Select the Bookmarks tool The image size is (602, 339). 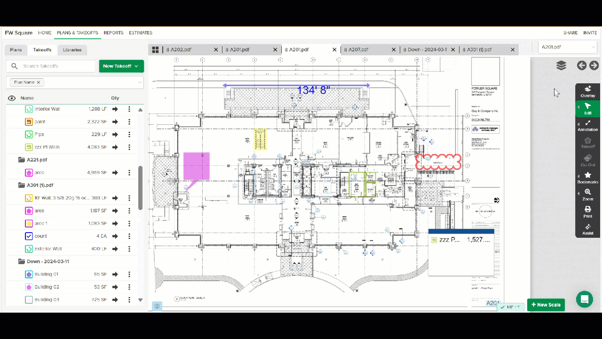[587, 178]
